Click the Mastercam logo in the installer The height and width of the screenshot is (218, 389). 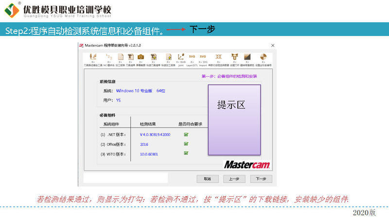247,165
